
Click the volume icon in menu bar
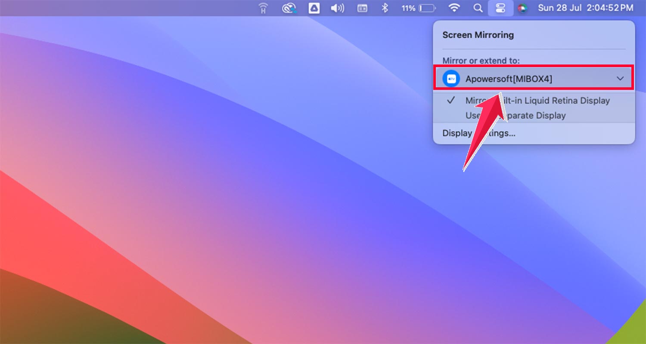(x=337, y=8)
